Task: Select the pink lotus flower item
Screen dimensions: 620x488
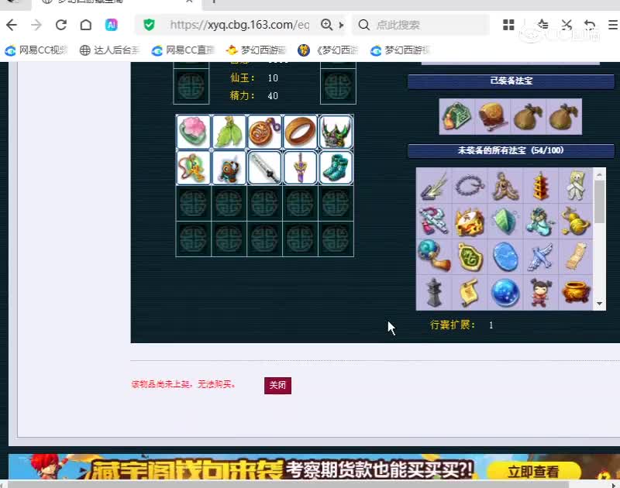Action: click(193, 132)
